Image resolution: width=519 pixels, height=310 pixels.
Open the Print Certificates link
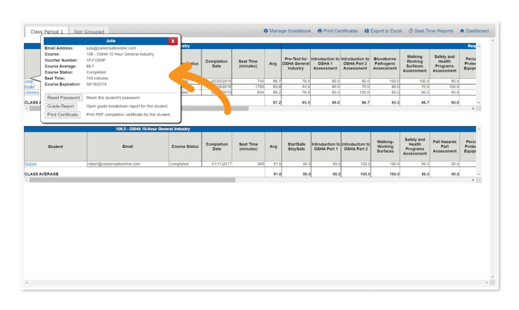pyautogui.click(x=341, y=31)
